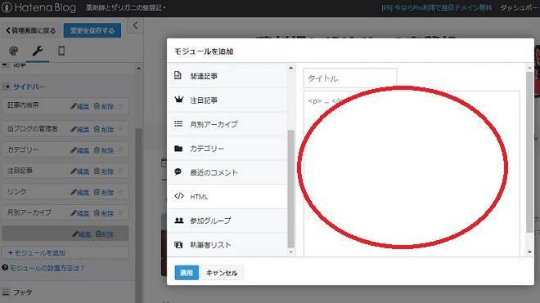Select 最近のコメント module
The width and height of the screenshot is (540, 303).
click(227, 172)
